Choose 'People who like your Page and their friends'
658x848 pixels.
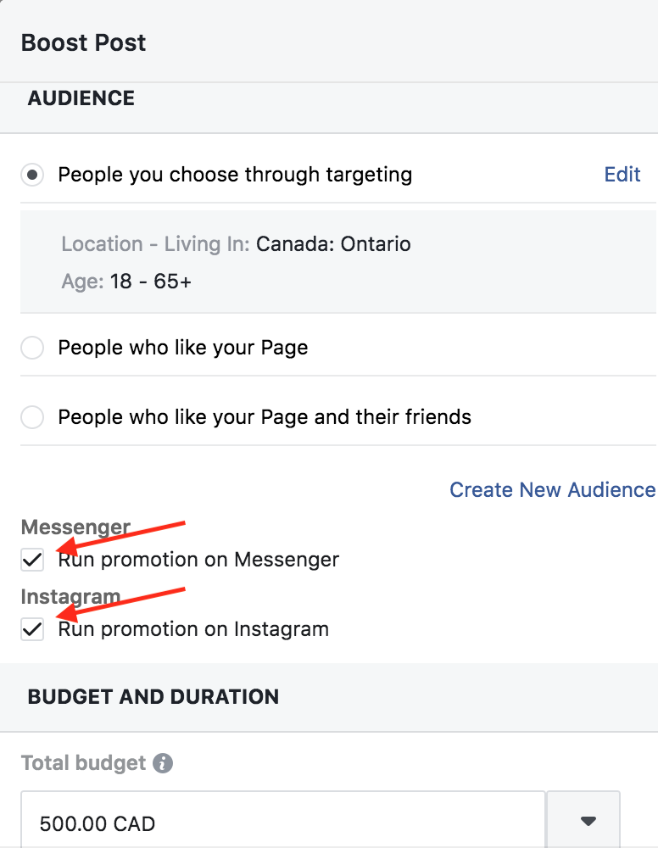pos(32,417)
